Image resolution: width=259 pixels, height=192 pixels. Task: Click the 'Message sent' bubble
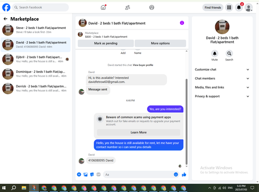click(x=98, y=90)
